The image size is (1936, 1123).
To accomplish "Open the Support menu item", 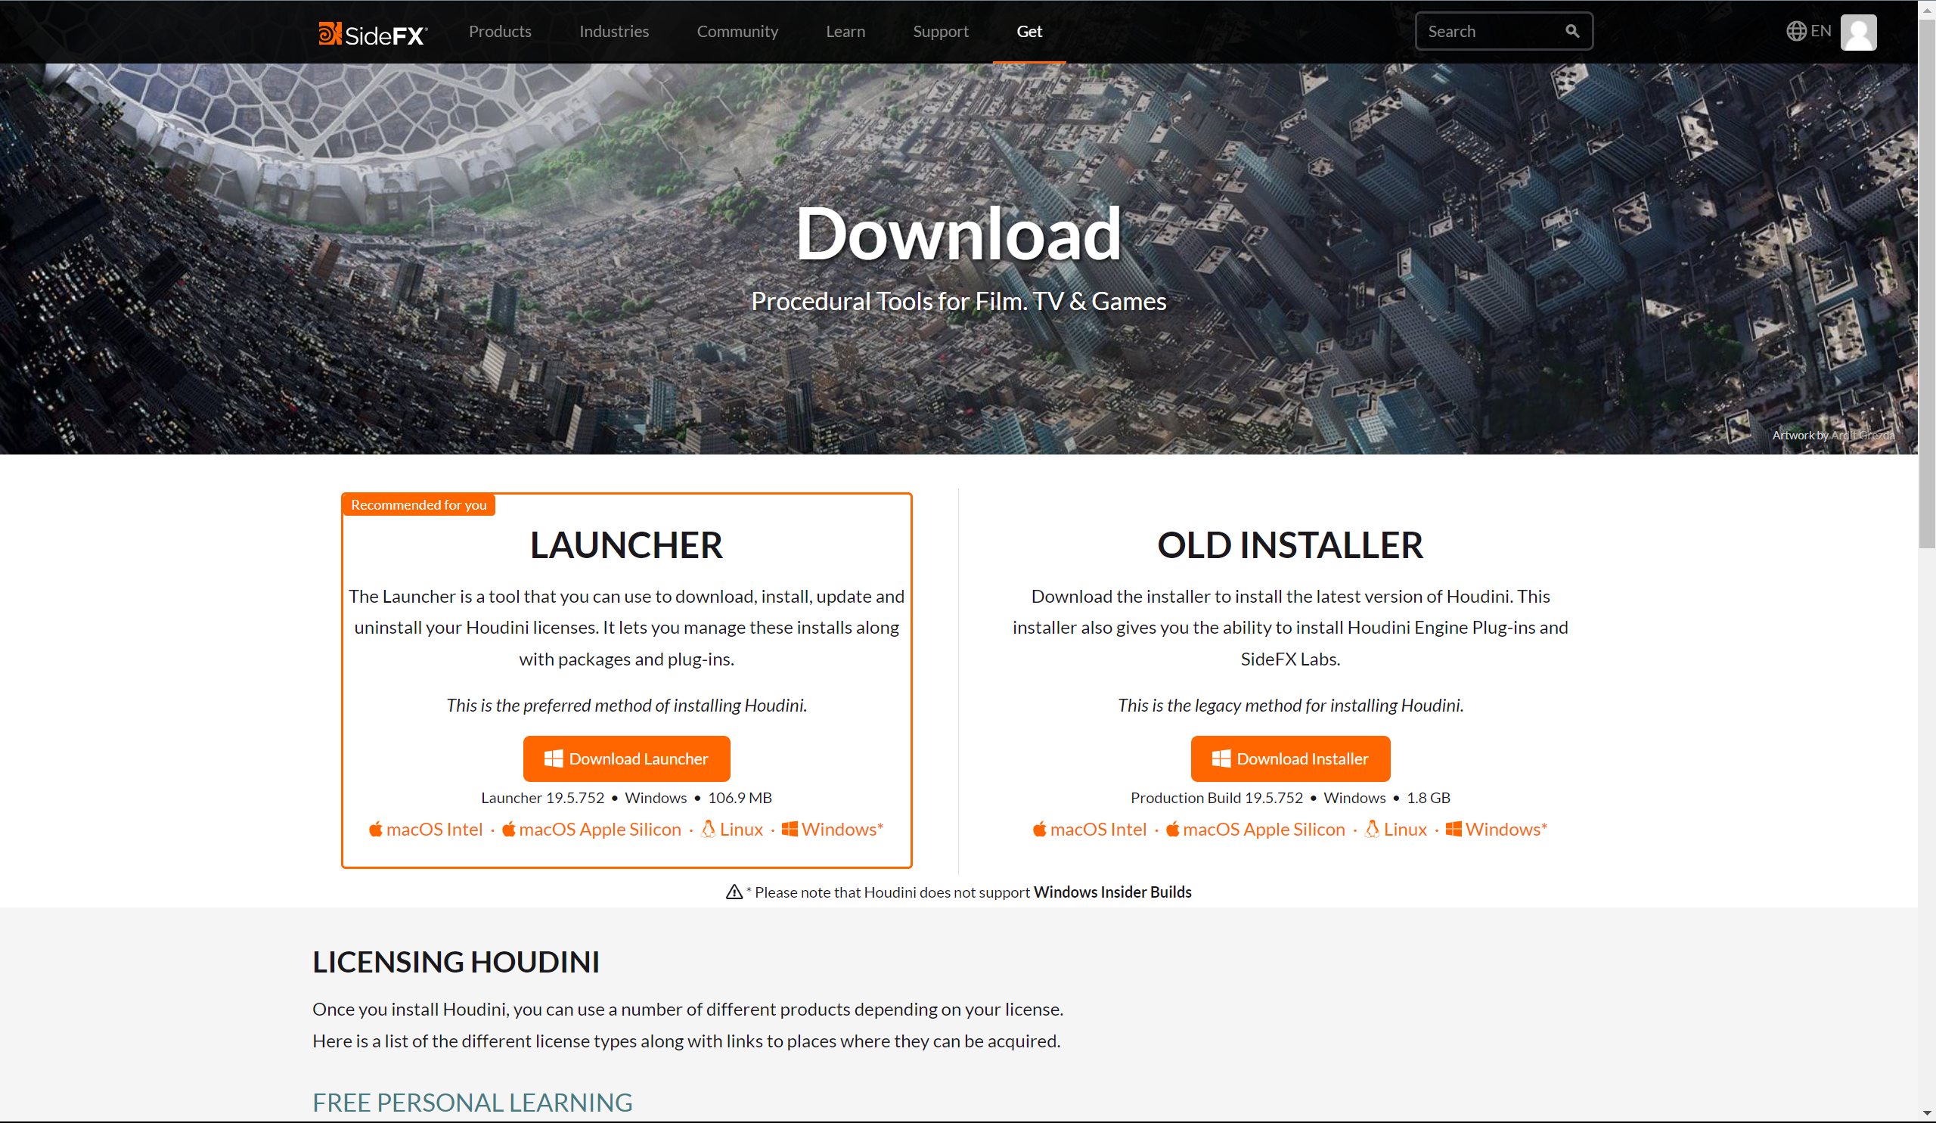I will (940, 32).
